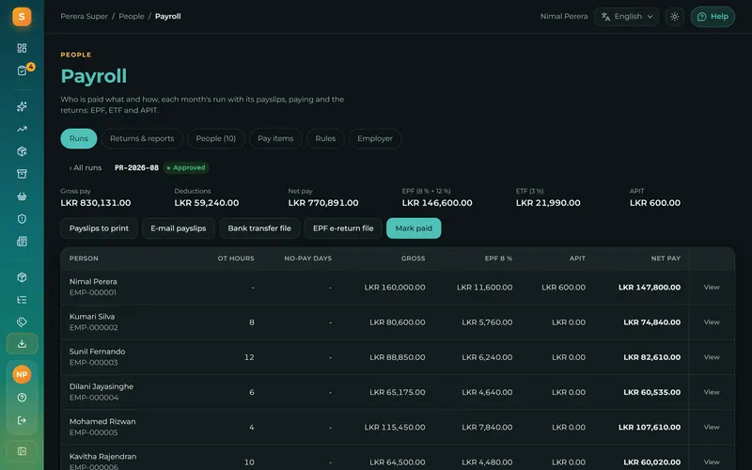Click EPF total LKR 146,600.00
The image size is (752, 470).
(x=437, y=203)
